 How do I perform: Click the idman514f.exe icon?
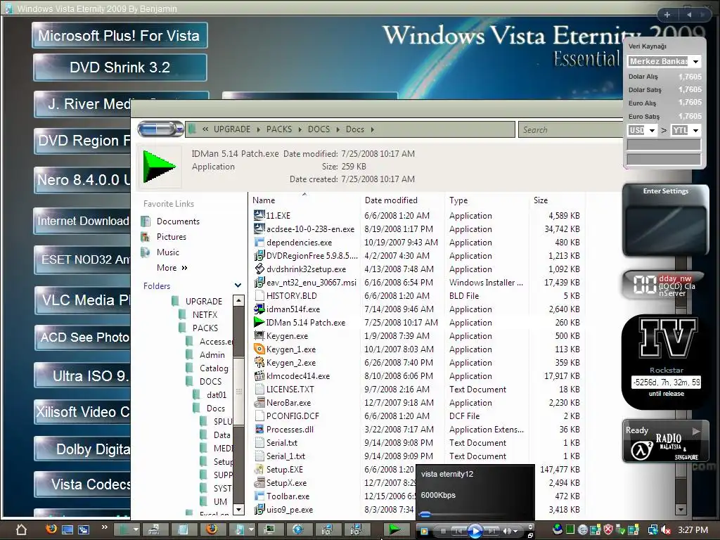(259, 309)
